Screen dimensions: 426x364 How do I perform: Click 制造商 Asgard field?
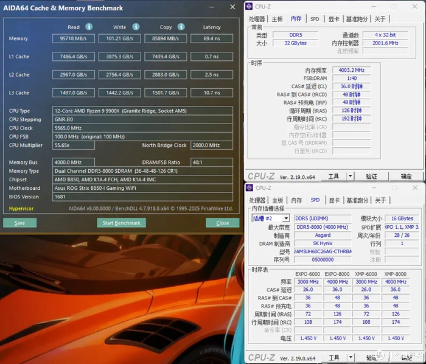[323, 235]
